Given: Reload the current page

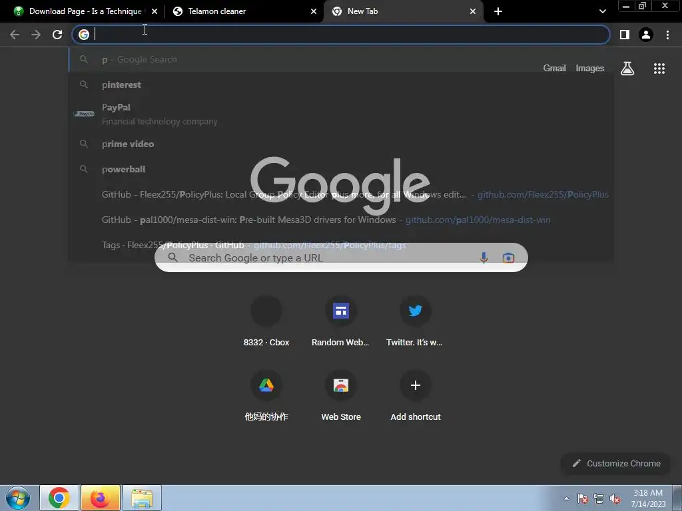Looking at the screenshot, I should pos(57,35).
